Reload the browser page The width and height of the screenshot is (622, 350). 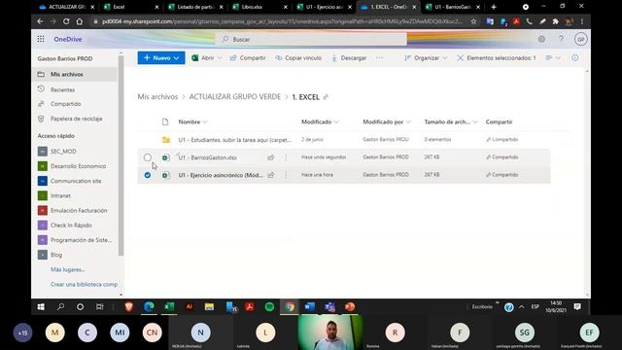[x=66, y=21]
